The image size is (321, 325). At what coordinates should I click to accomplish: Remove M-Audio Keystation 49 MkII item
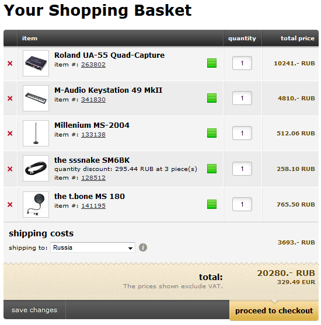click(x=10, y=98)
